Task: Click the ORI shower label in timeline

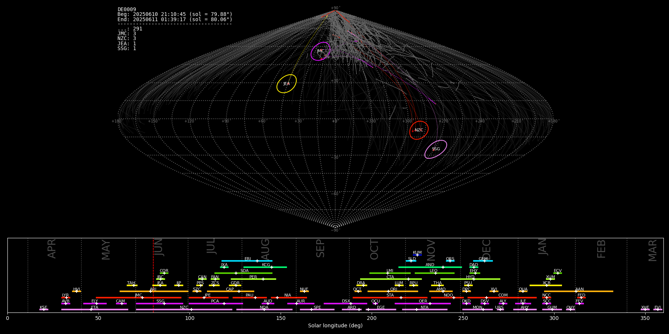Action: click(x=394, y=289)
